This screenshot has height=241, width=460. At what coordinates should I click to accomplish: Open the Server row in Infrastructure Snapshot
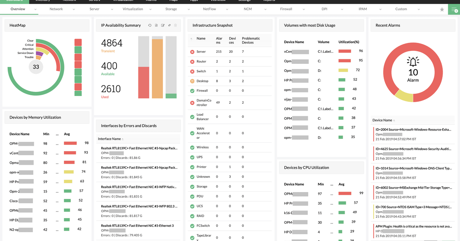(x=230, y=52)
